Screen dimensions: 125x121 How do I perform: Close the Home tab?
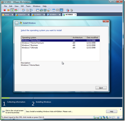coord(12,14)
